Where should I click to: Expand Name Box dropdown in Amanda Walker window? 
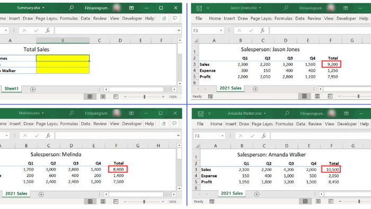tap(223, 136)
